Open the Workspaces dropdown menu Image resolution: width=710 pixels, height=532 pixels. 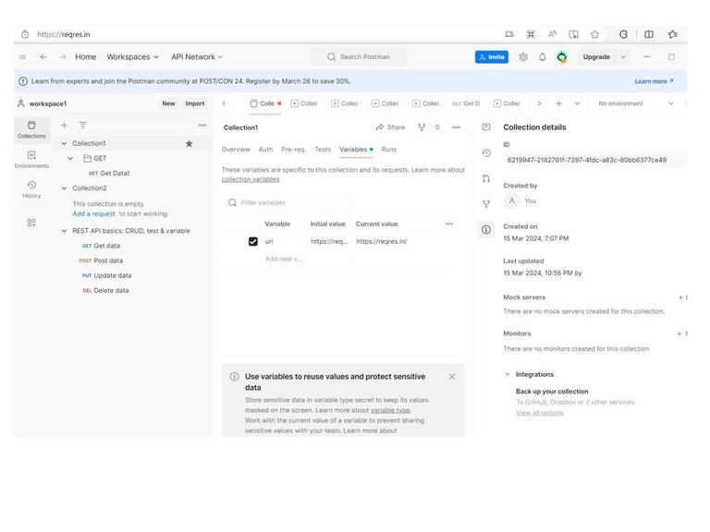133,57
